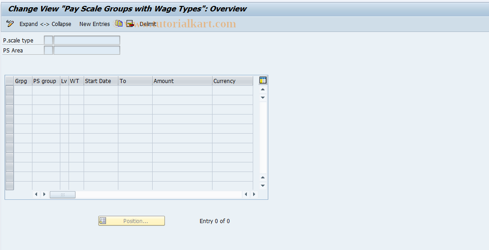Click the Delimit toolbar button
The width and height of the screenshot is (489, 250).
(x=148, y=24)
